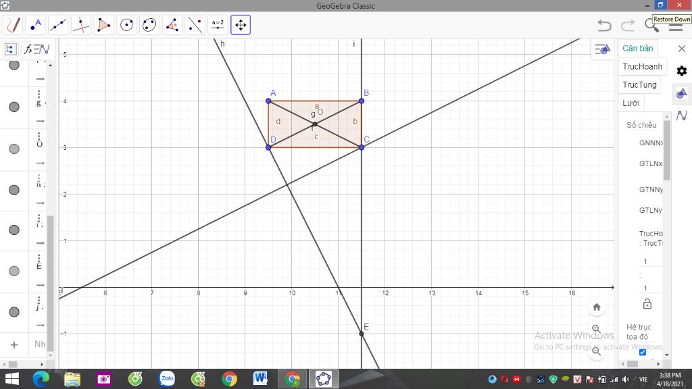Open the fx sort/tools view icon
The image size is (692, 389).
coord(36,49)
